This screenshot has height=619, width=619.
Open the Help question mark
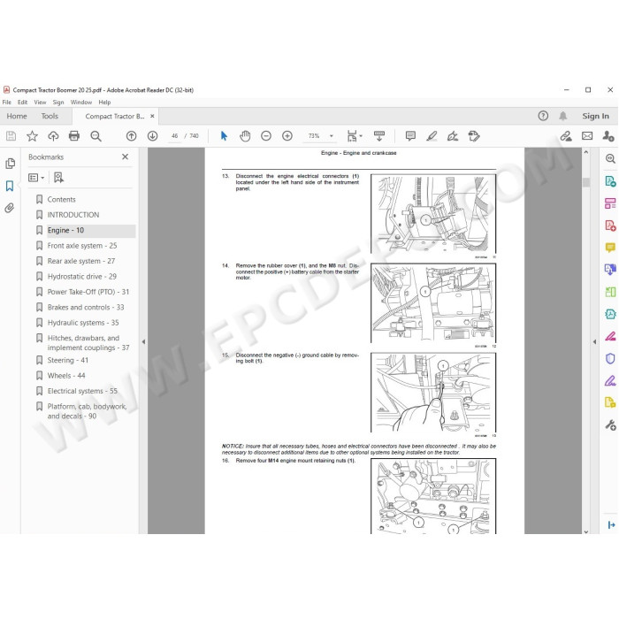pyautogui.click(x=543, y=116)
